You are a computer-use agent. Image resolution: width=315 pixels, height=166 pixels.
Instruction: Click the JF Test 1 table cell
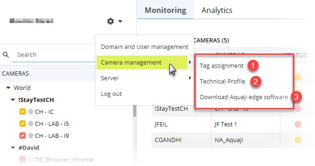coord(245,125)
